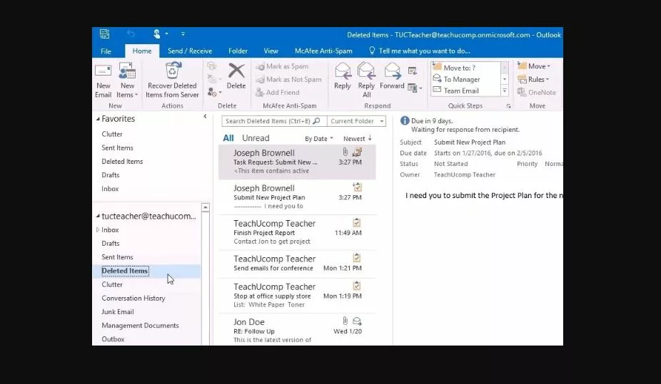Open the View tab
This screenshot has width=661, height=384.
click(271, 51)
